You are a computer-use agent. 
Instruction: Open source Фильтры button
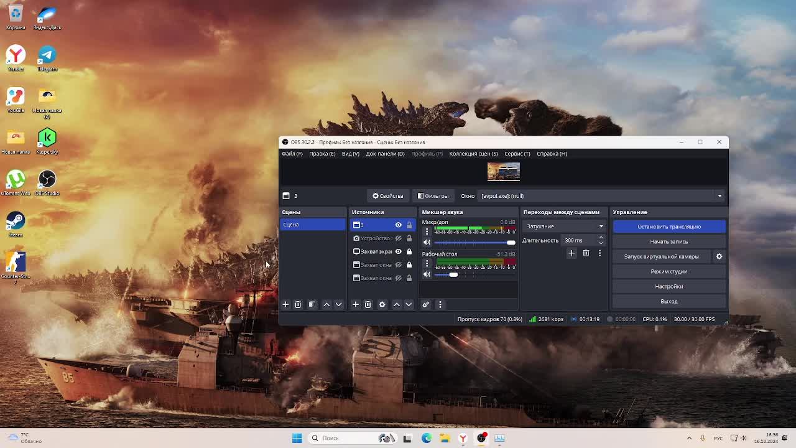pyautogui.click(x=433, y=196)
